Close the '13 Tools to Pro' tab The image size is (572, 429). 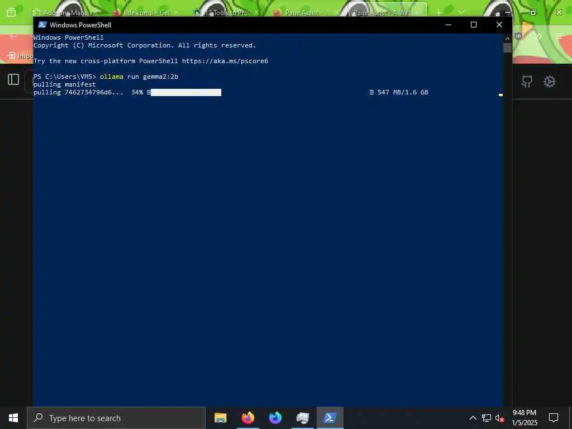click(256, 12)
